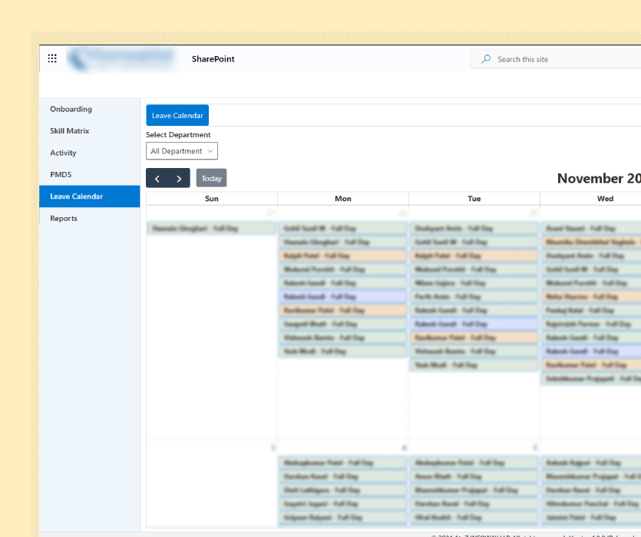Switch to the blue Leave Calendar tab
The image size is (641, 537).
click(177, 115)
